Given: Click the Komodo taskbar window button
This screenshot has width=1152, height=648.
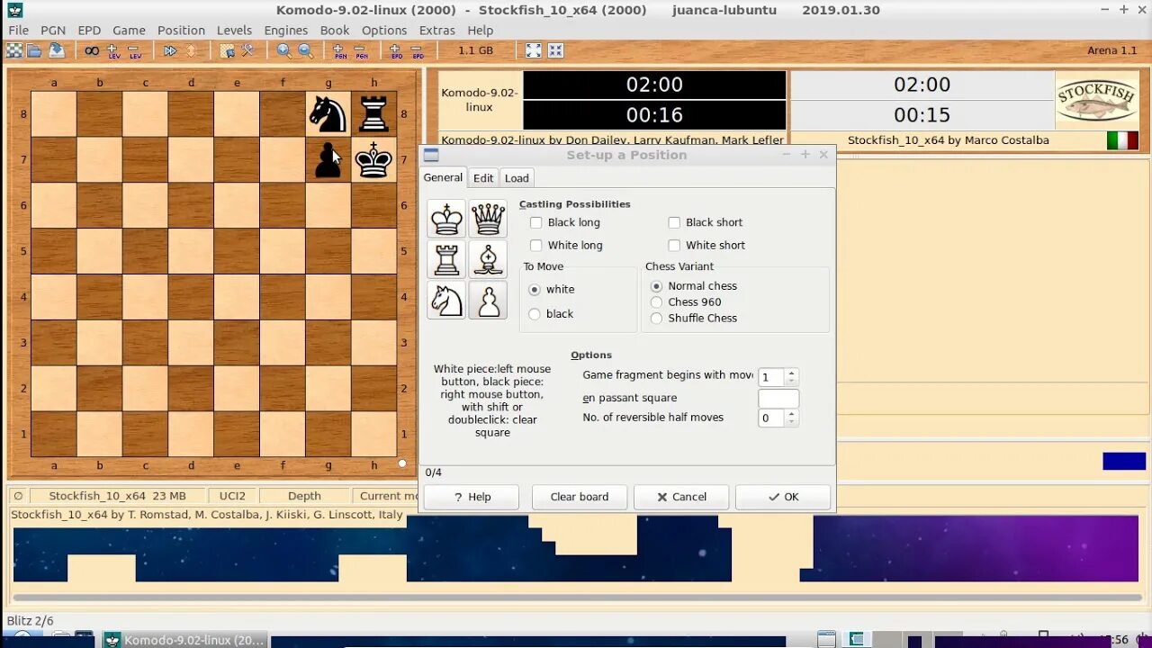Looking at the screenshot, I should 186,640.
